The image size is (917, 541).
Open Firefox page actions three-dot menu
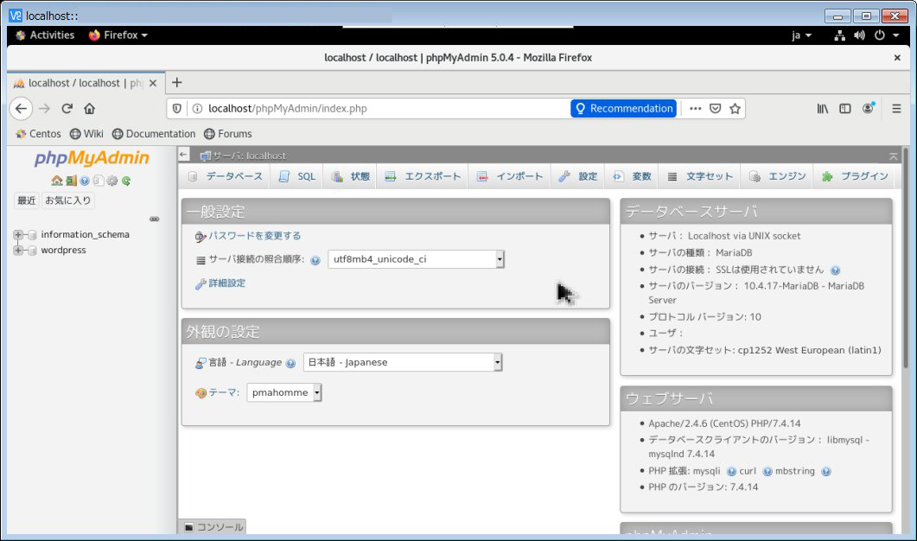(696, 108)
